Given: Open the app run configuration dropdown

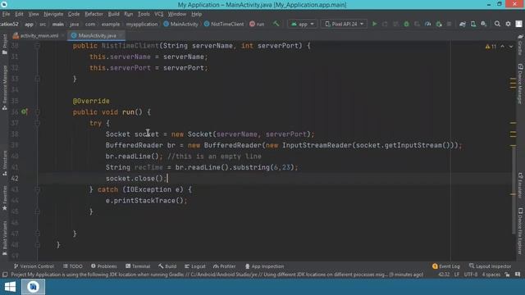Looking at the screenshot, I should [x=303, y=24].
